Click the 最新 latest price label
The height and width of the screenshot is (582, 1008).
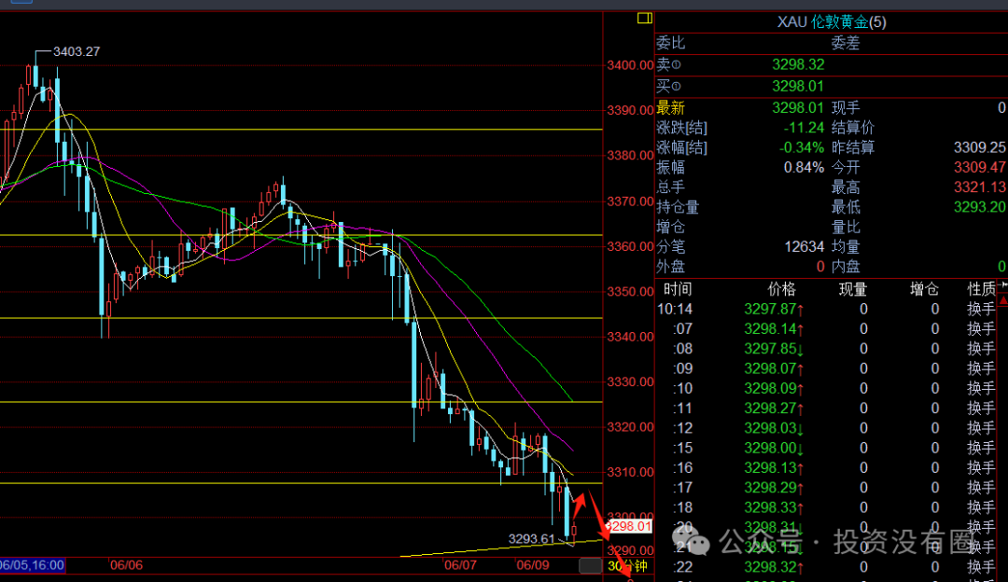pyautogui.click(x=670, y=108)
